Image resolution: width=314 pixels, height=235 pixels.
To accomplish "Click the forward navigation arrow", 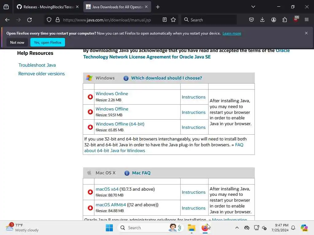I will 18,20.
